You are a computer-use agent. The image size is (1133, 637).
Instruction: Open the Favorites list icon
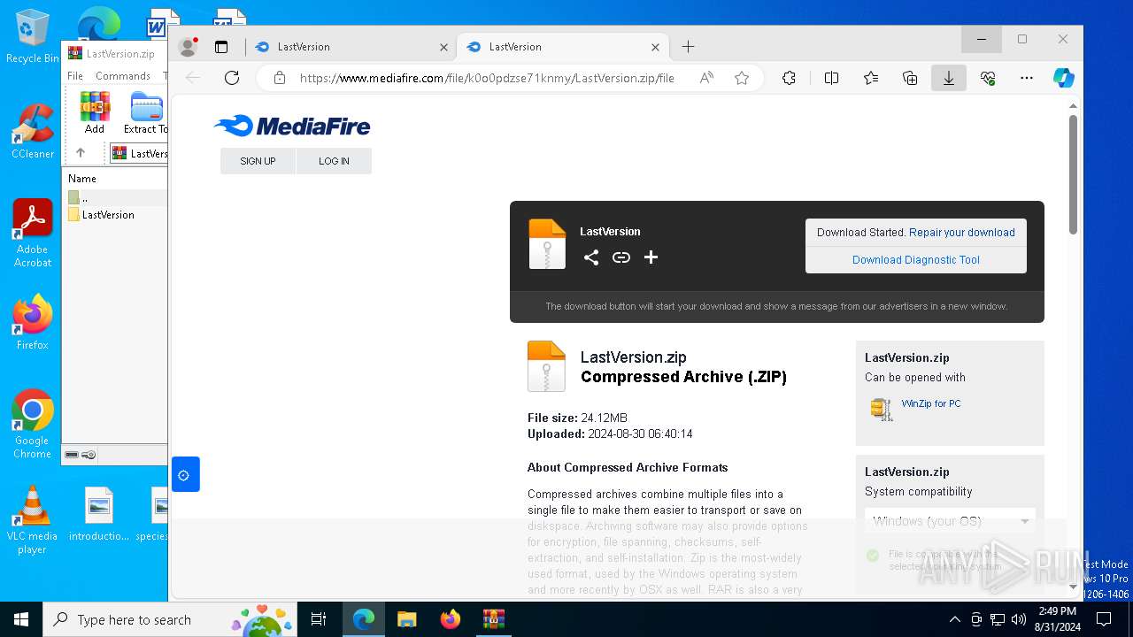click(871, 78)
